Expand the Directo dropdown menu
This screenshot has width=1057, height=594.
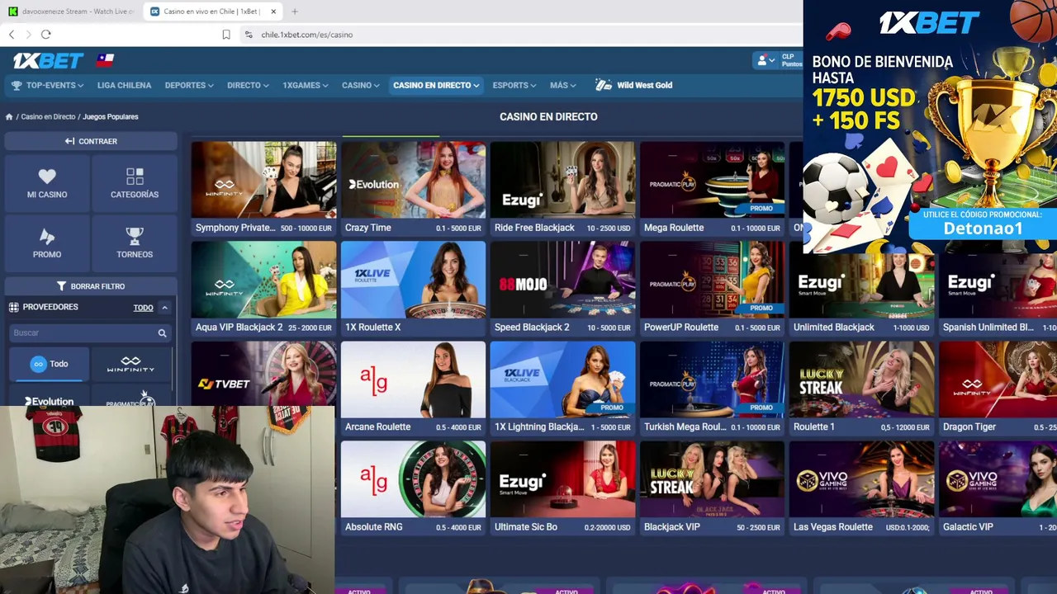pyautogui.click(x=248, y=85)
